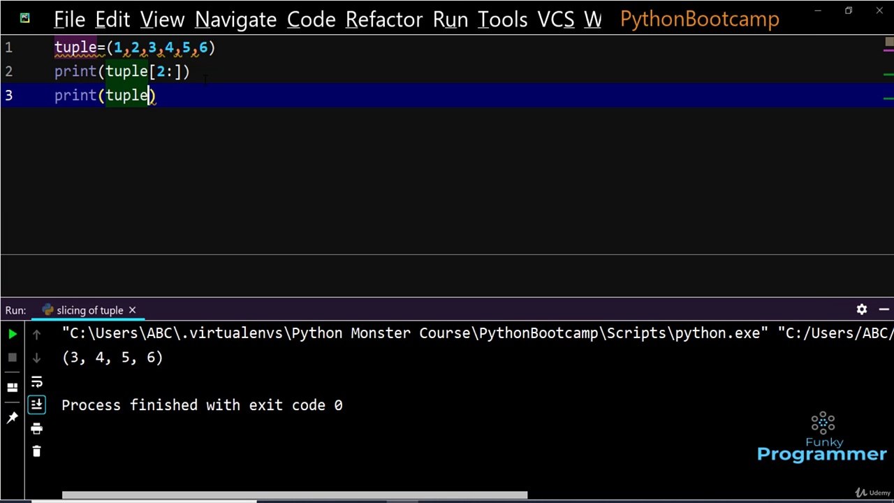
Task: Open Run panel settings gear
Action: pos(862,309)
